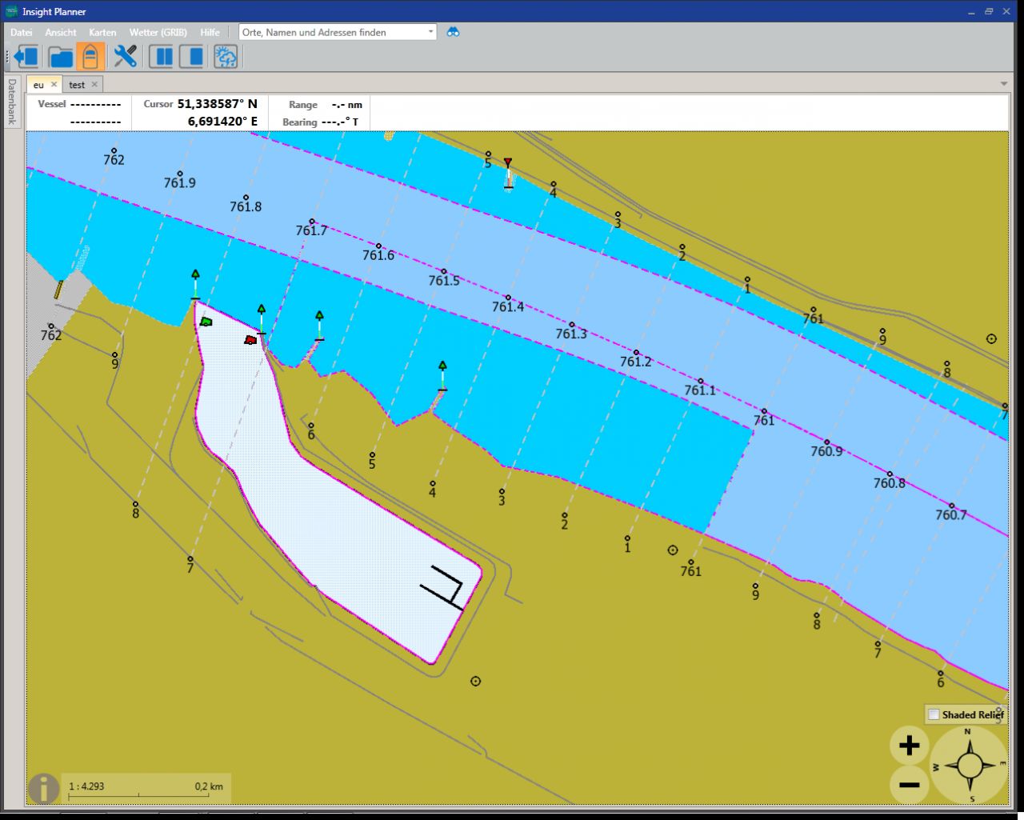Viewport: 1024px width, 820px height.
Task: Click the orange boat icon in toolbar
Action: pyautogui.click(x=90, y=57)
